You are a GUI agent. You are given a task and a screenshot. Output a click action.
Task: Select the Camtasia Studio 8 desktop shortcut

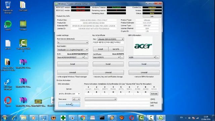click(23, 45)
